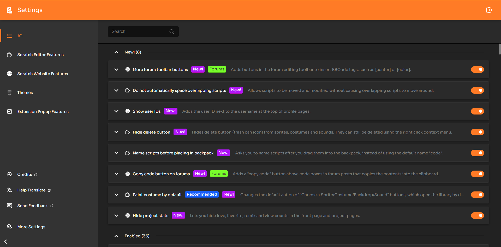This screenshot has width=501, height=247.
Task: Expand the Paint costume by default settings
Action: pos(116,195)
